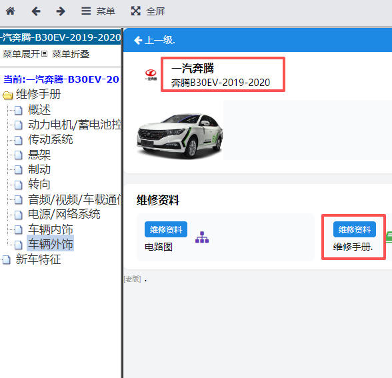Open the 概述 tree item

(39, 110)
